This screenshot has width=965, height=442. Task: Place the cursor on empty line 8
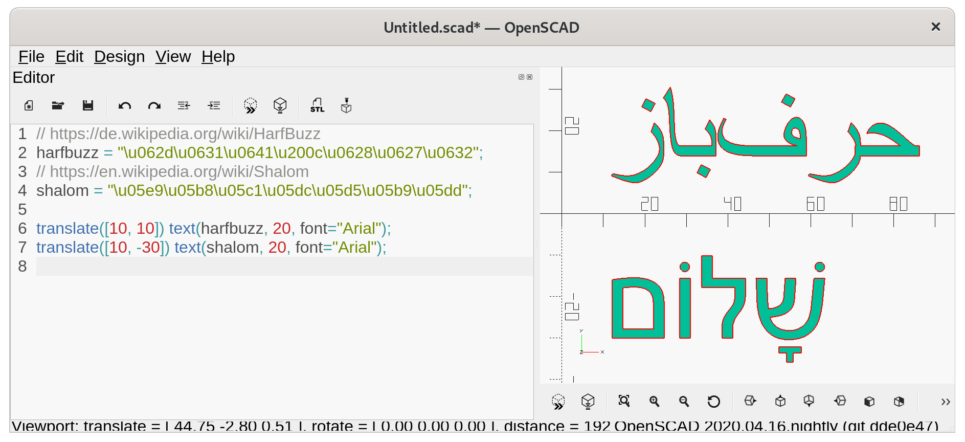point(256,267)
